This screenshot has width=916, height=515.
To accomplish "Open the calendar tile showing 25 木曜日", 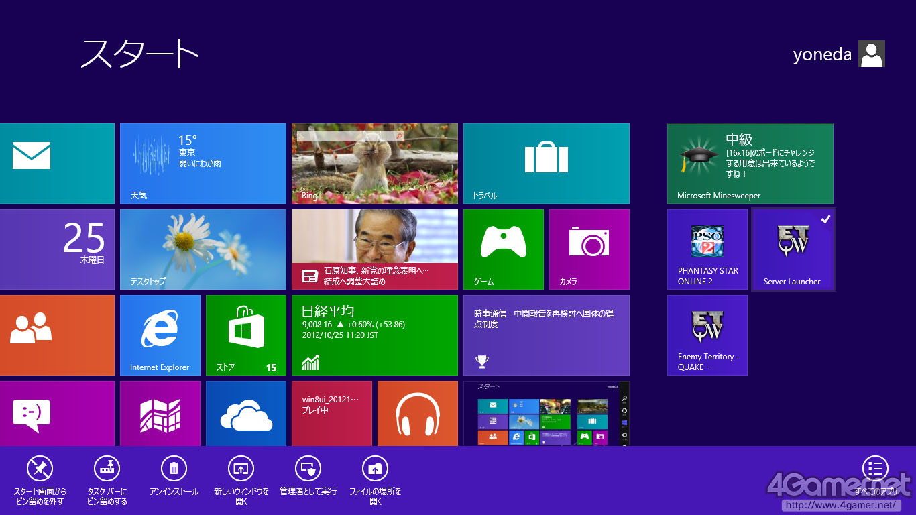I will tap(57, 249).
